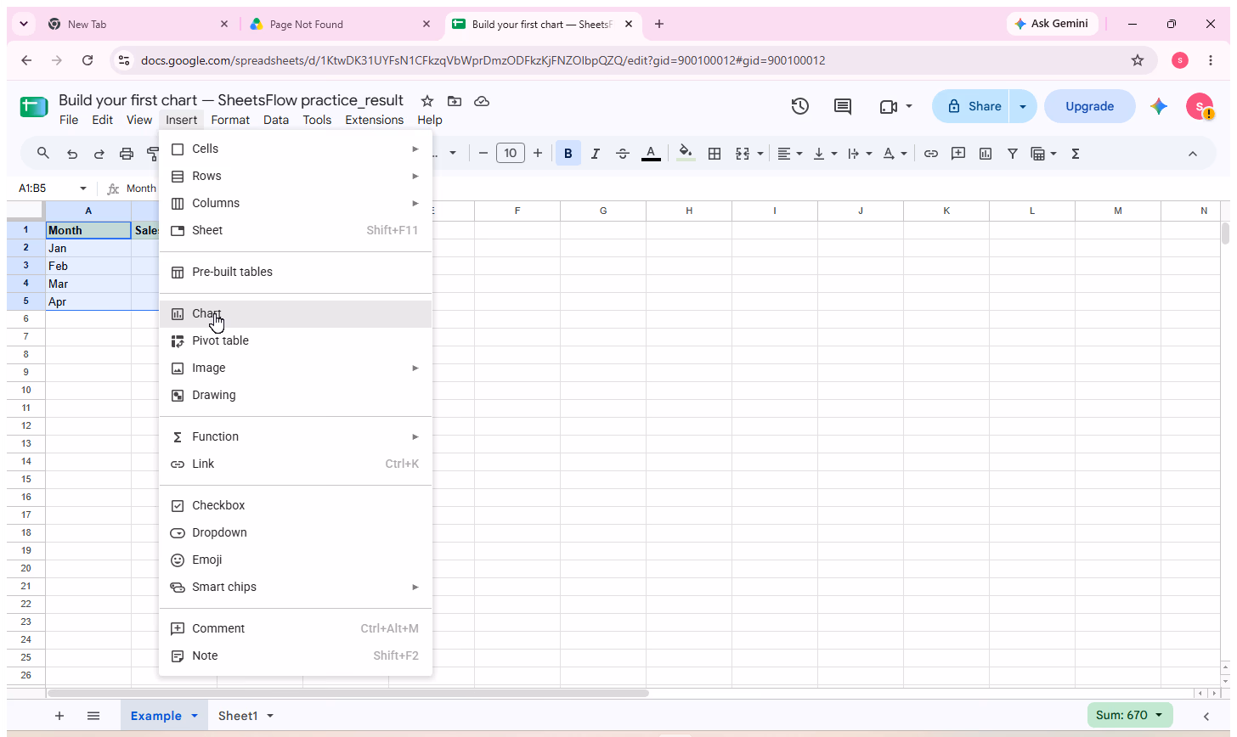Click the create filter funnel icon
The height and width of the screenshot is (737, 1237).
tap(1013, 154)
